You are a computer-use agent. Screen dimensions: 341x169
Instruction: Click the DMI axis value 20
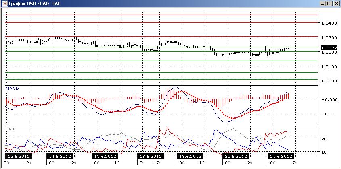coord(324,139)
